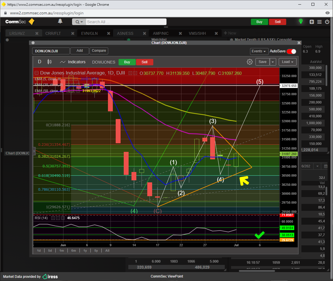Switch to the ASN/ESS tab
The height and width of the screenshot is (281, 333).
(x=125, y=33)
